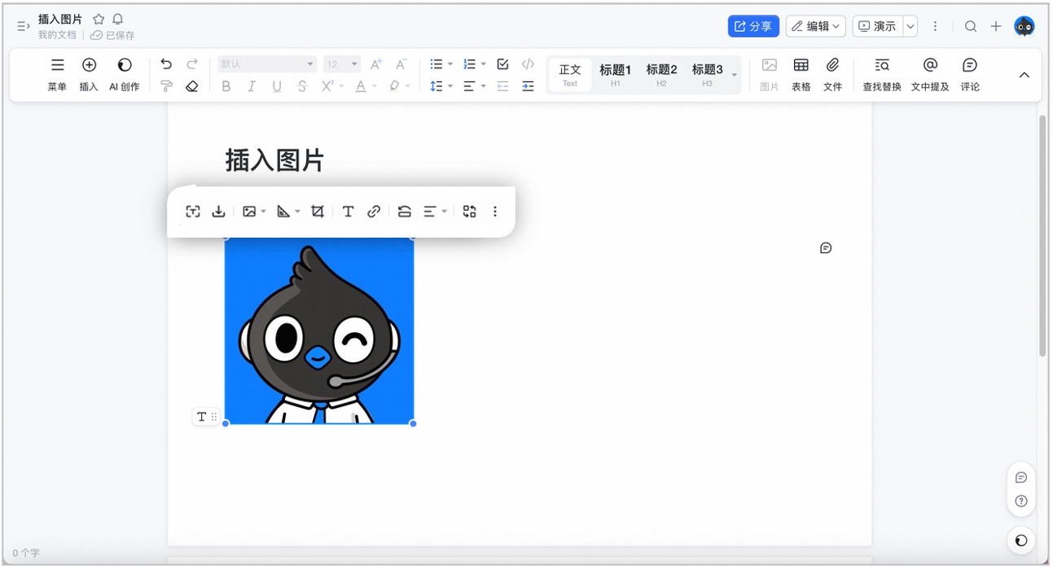This screenshot has height=569, width=1053.
Task: Undo the last action
Action: (166, 64)
